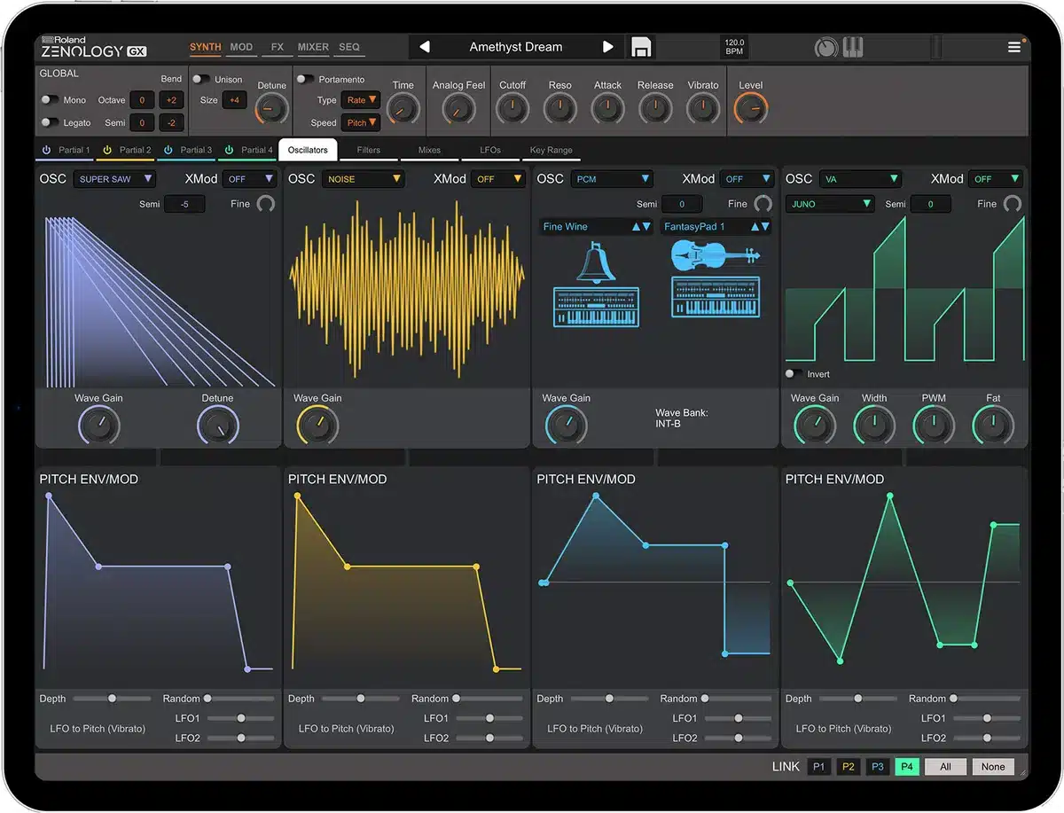Open Portamento Type Rate dropdown
Screen dimensions: 1064x813
361,100
